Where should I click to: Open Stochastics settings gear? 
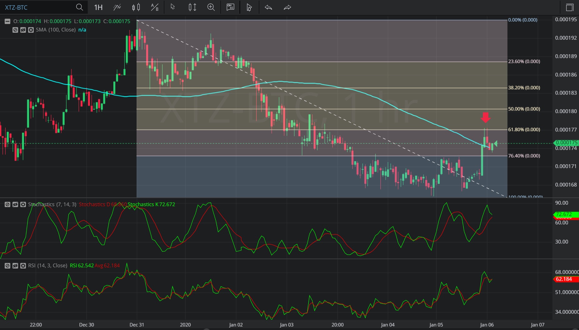pyautogui.click(x=23, y=205)
